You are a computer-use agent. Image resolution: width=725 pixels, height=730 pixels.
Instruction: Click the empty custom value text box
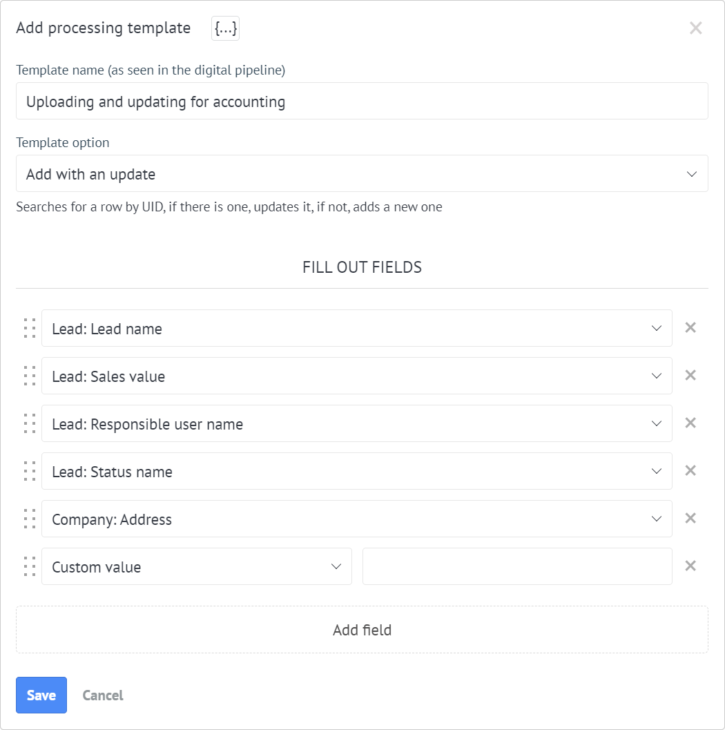(x=517, y=566)
